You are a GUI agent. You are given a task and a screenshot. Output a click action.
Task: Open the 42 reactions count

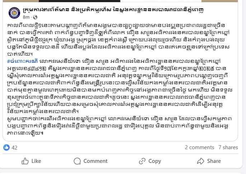pos(14,148)
